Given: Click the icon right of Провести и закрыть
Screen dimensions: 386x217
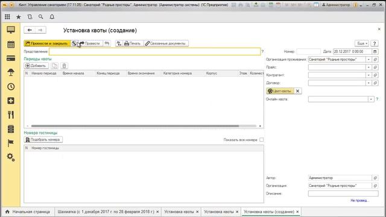Looking at the screenshot, I should coord(74,43).
